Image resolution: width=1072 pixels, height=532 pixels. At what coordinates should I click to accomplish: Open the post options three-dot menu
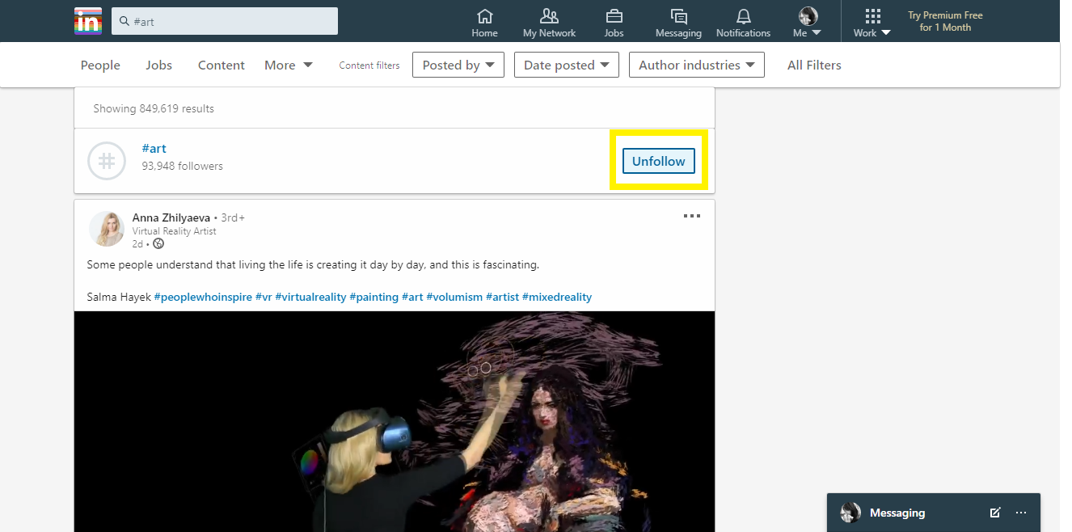click(692, 216)
